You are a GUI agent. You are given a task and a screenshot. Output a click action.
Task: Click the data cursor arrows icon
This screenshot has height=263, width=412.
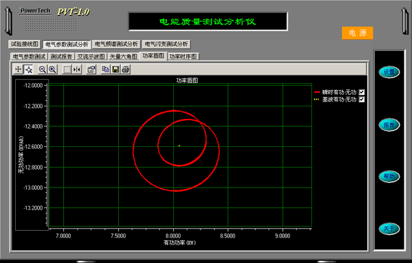pyautogui.click(x=77, y=69)
